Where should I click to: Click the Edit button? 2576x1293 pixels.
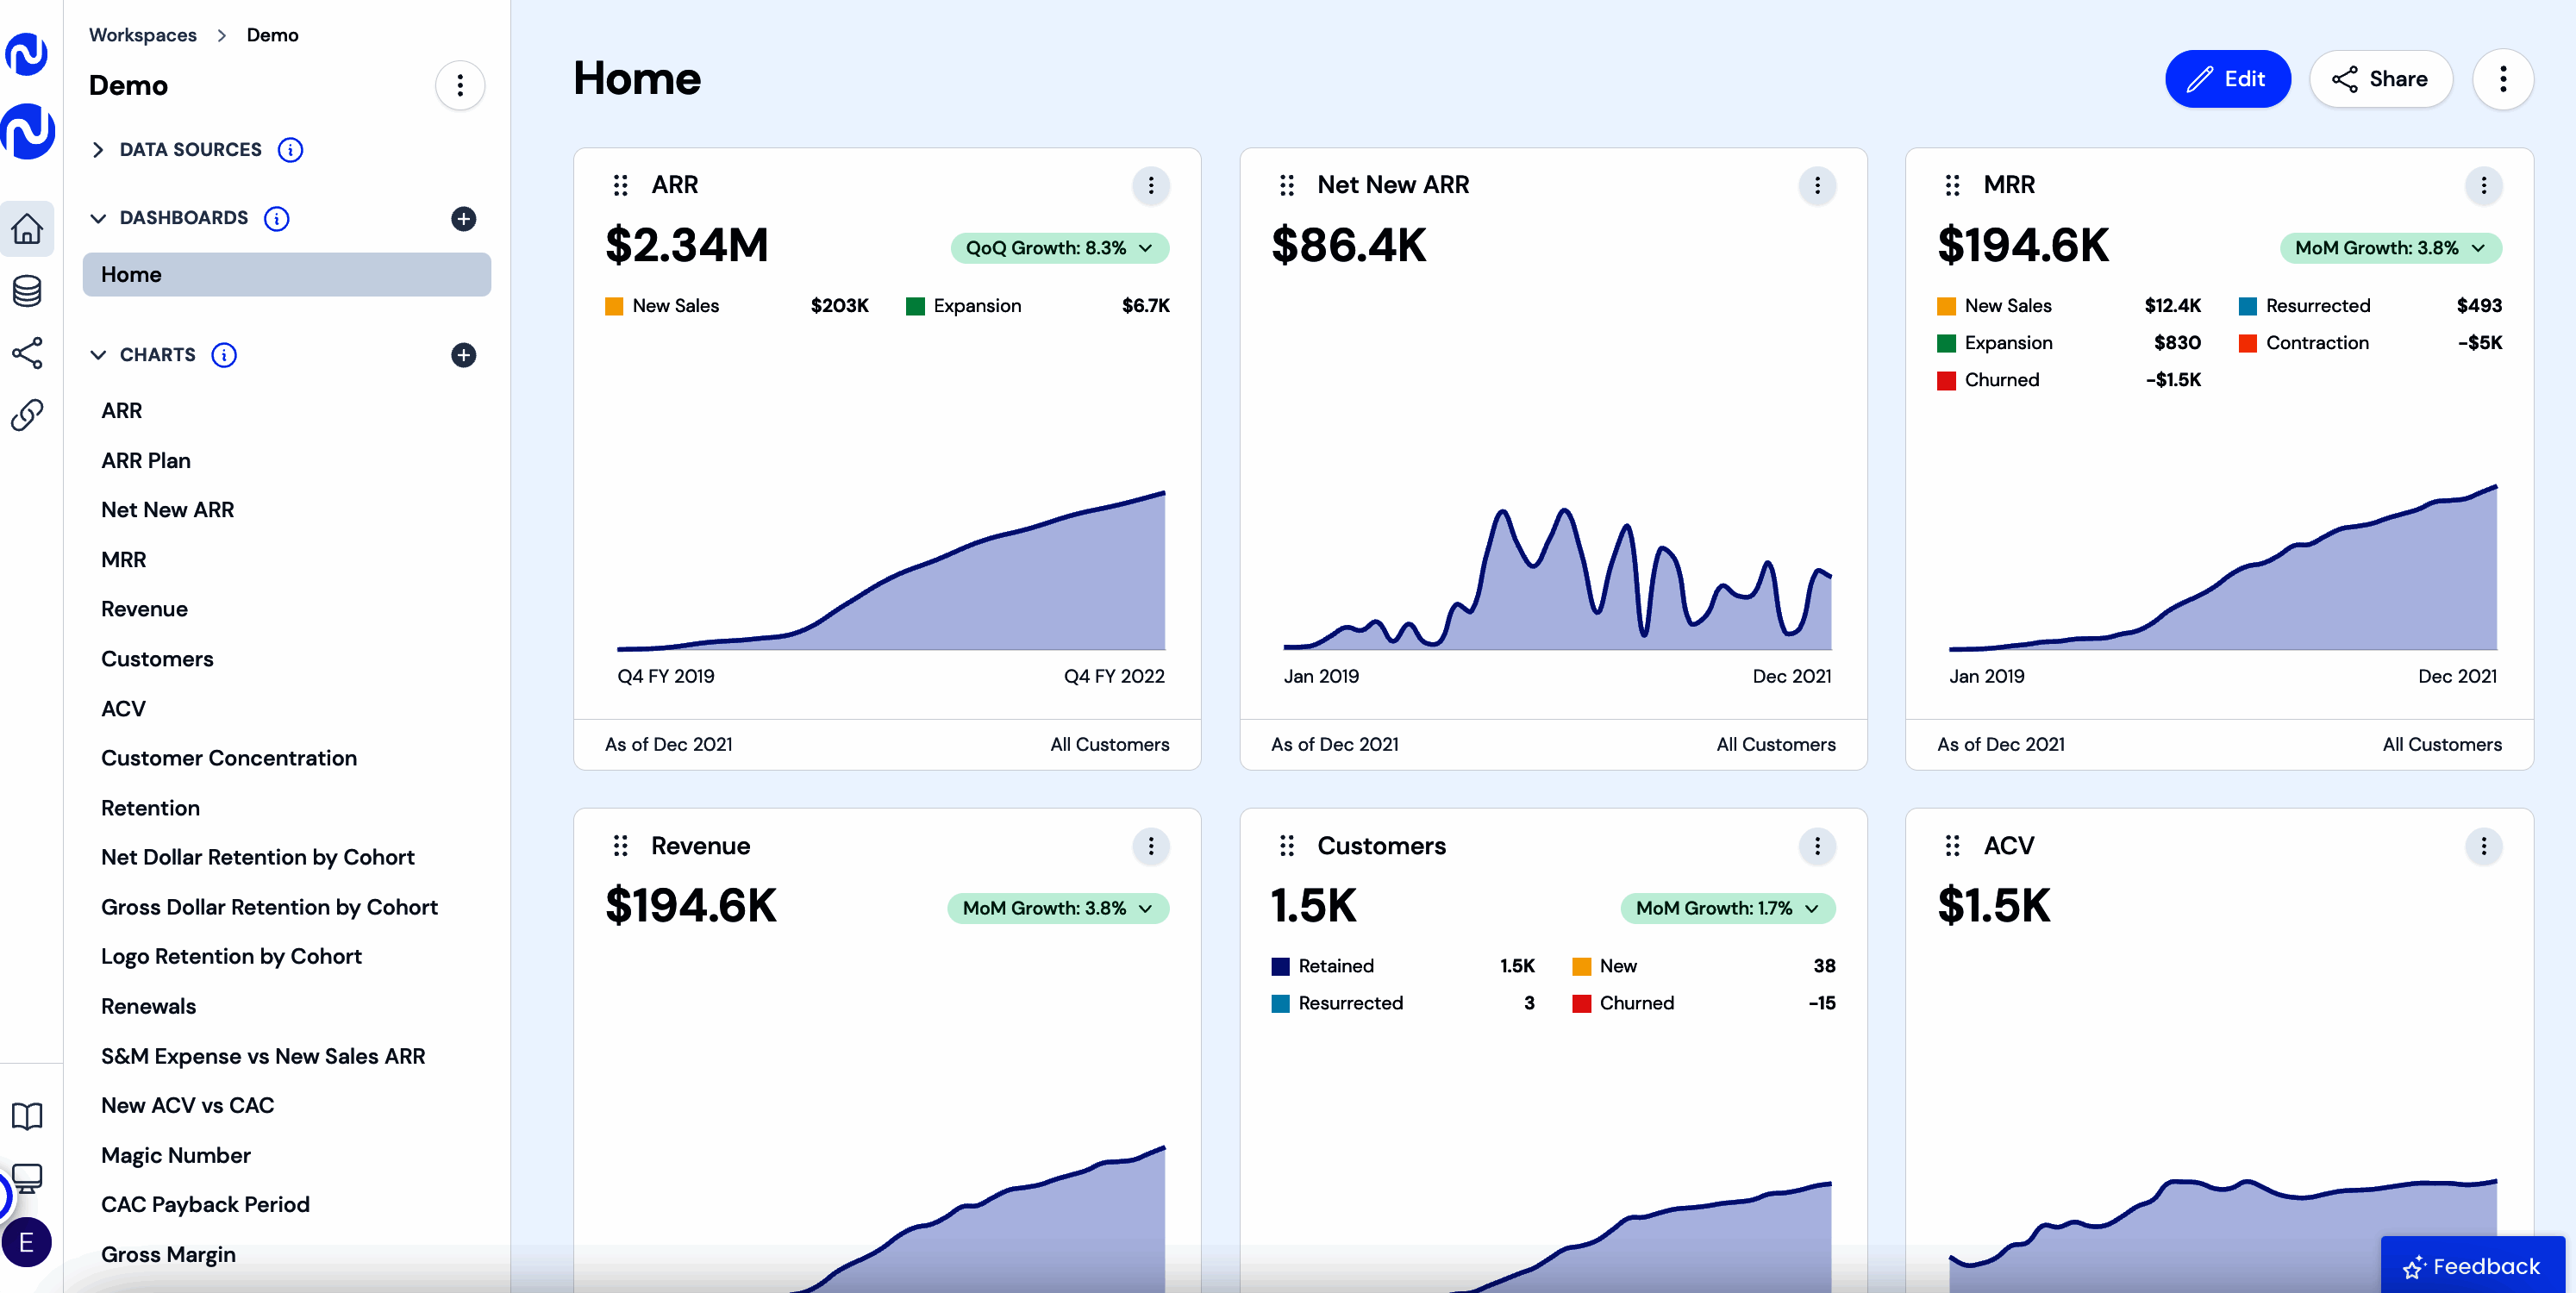(2228, 79)
